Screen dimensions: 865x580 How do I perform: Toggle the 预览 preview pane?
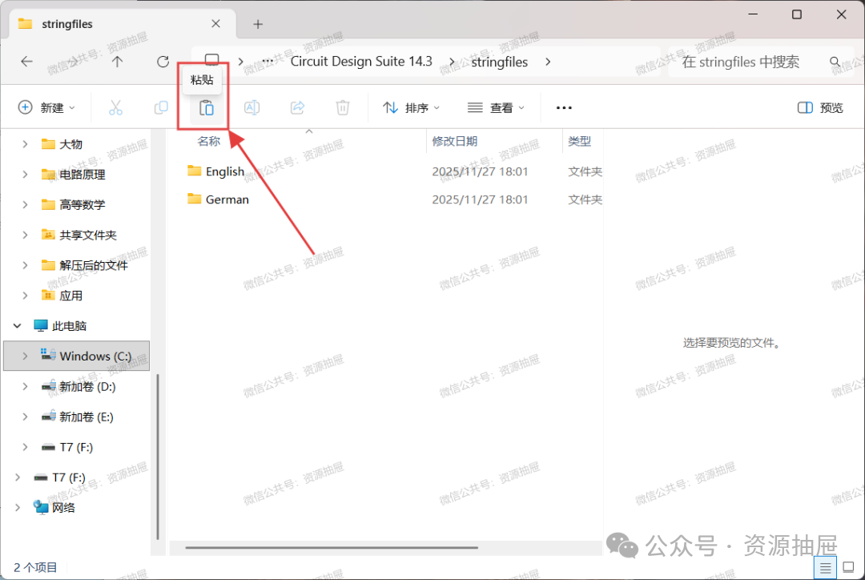(x=820, y=107)
